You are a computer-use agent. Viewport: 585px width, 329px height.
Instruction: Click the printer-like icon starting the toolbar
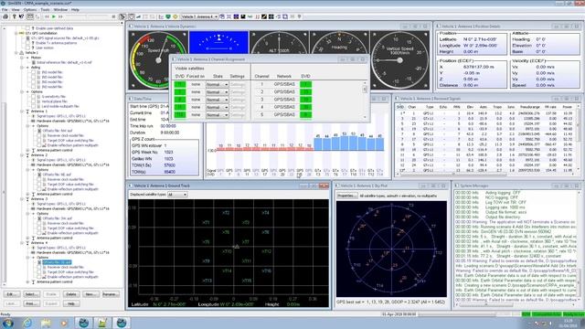[x=5, y=16]
